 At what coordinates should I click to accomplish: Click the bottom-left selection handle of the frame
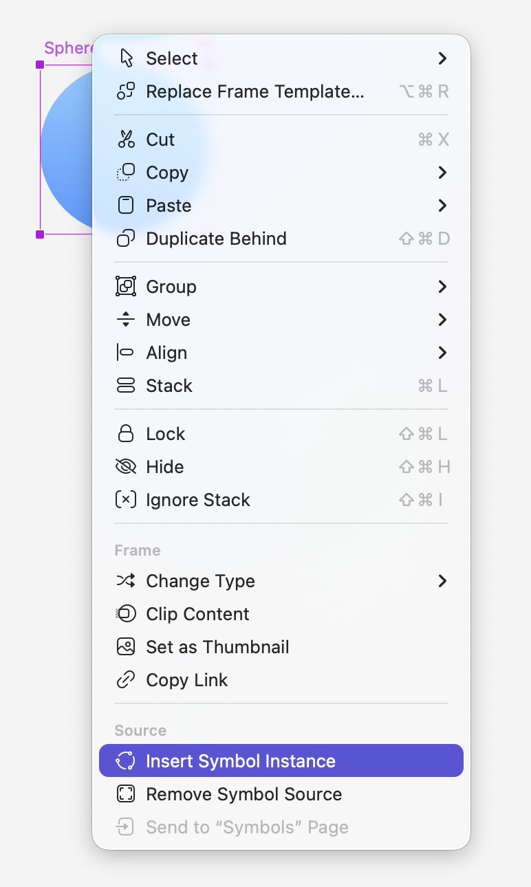[x=40, y=234]
